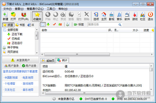Open the 文件(F) menu
This screenshot has height=103, width=156.
(x=7, y=9)
